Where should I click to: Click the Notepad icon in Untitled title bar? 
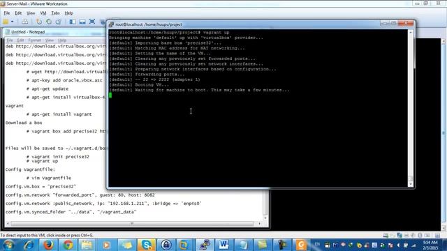coord(8,32)
